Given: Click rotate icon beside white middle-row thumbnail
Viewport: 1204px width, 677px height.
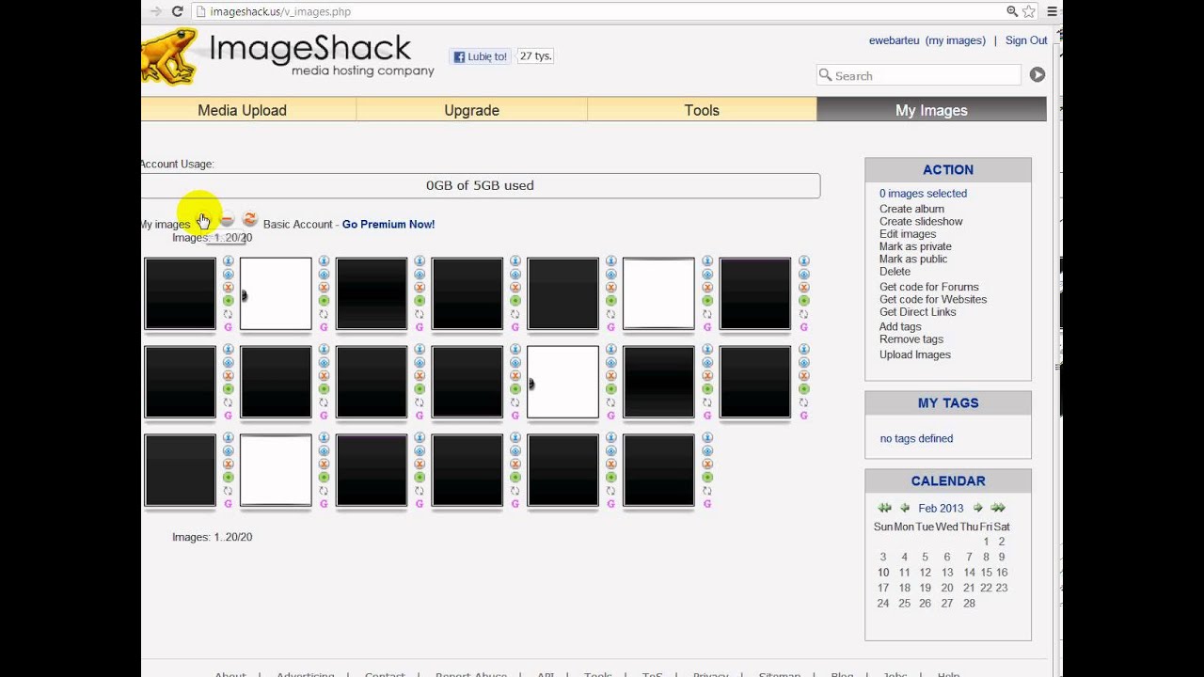Looking at the screenshot, I should 611,402.
